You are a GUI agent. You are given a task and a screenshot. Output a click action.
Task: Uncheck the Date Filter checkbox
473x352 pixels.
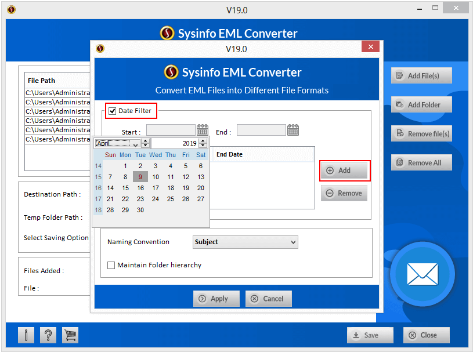pyautogui.click(x=112, y=111)
